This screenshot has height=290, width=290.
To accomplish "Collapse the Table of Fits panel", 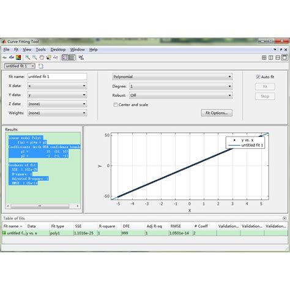I will [284, 218].
